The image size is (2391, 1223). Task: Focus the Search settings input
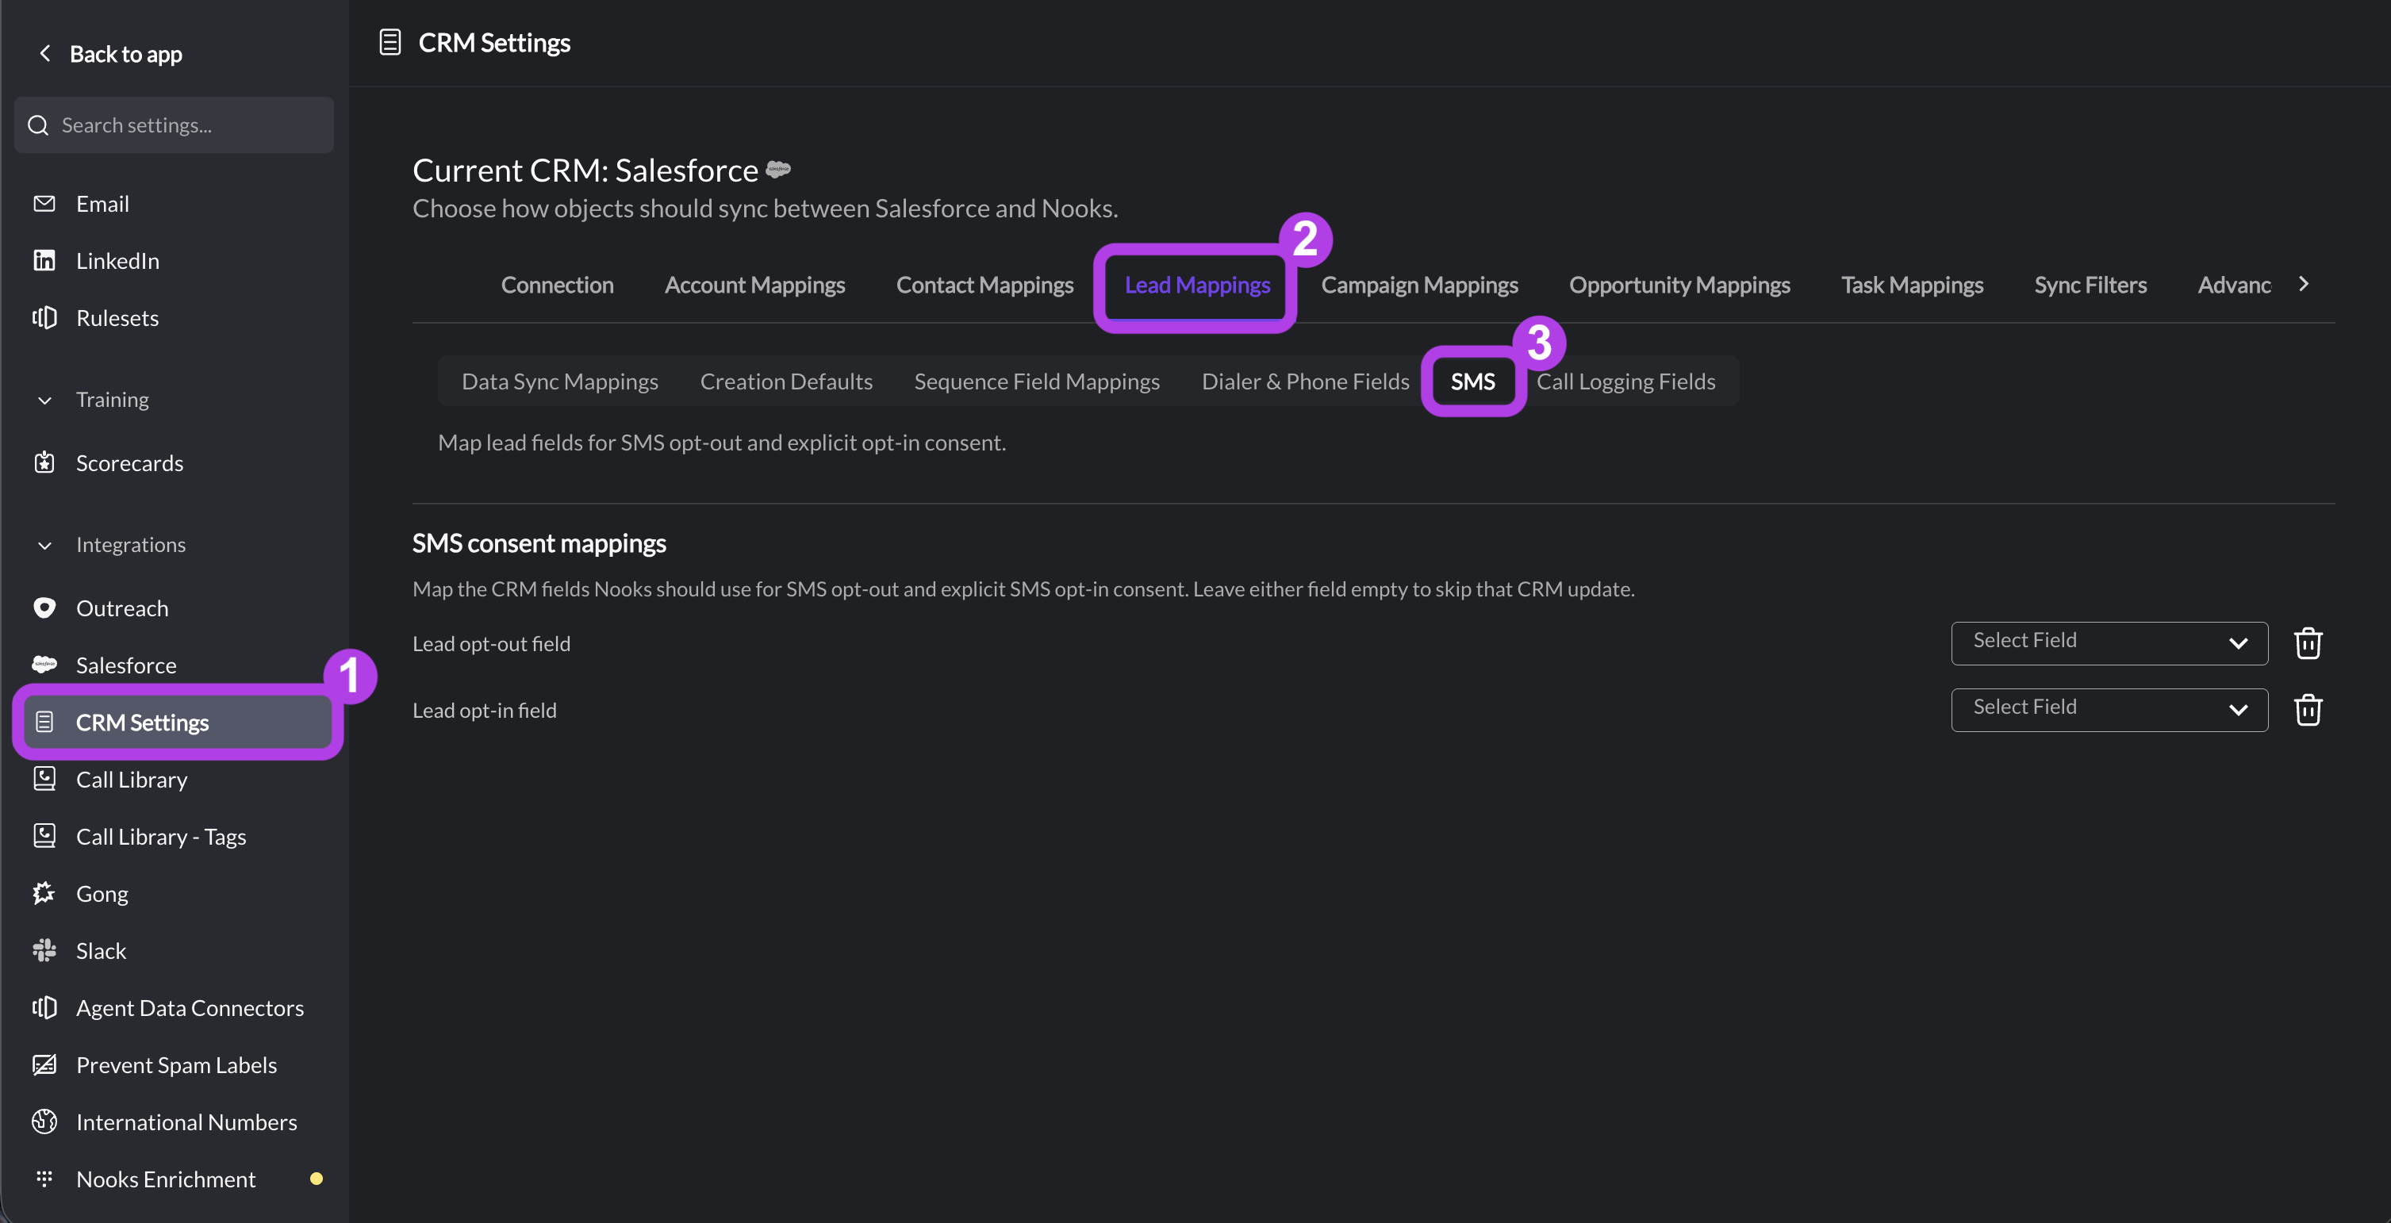(x=174, y=125)
